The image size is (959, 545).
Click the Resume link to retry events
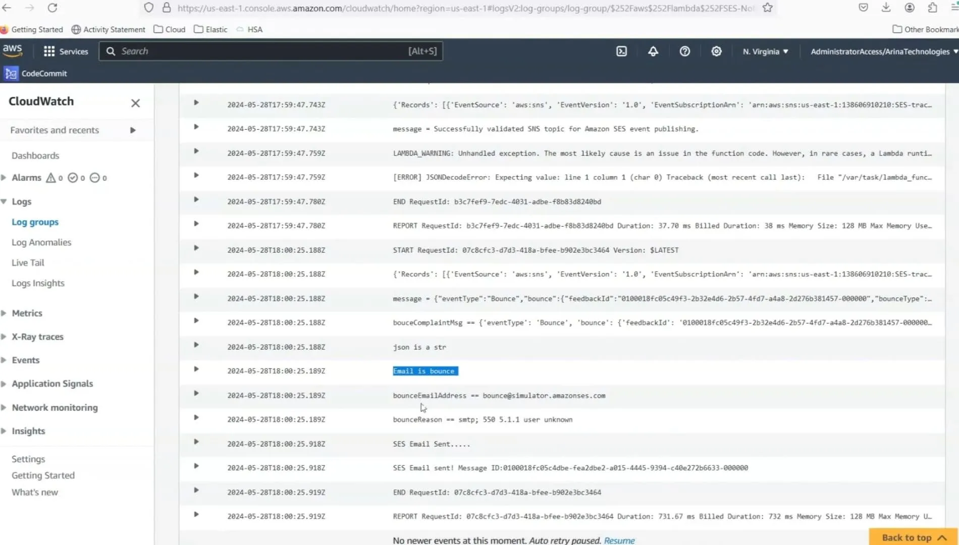coord(619,539)
